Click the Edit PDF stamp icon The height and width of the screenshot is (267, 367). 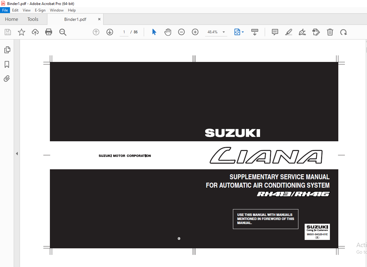pyautogui.click(x=316, y=32)
